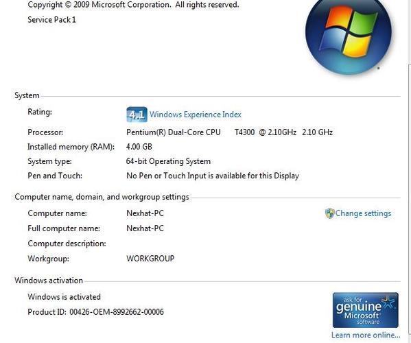Click the 64-bit Operating System text
This screenshot has width=411, height=343.
tap(168, 161)
